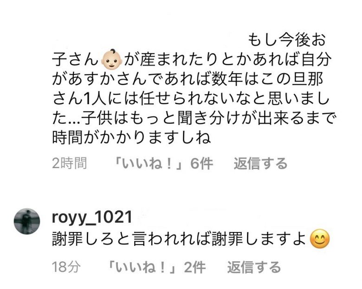Click the line がすかさんであれば数年はこの旦那

click(187, 79)
